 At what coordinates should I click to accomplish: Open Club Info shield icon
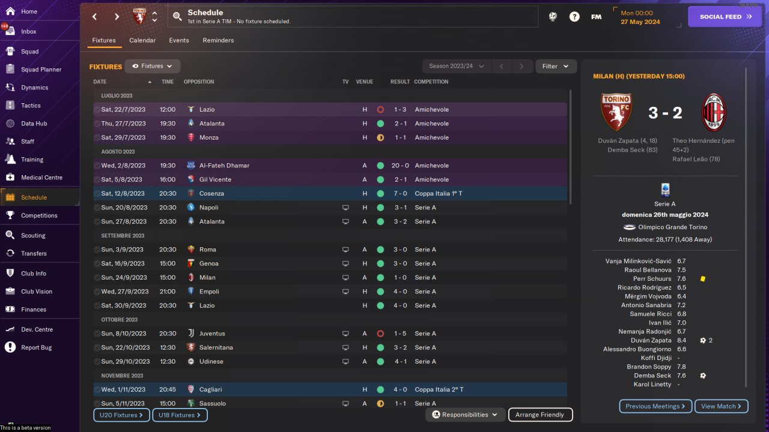coord(10,274)
